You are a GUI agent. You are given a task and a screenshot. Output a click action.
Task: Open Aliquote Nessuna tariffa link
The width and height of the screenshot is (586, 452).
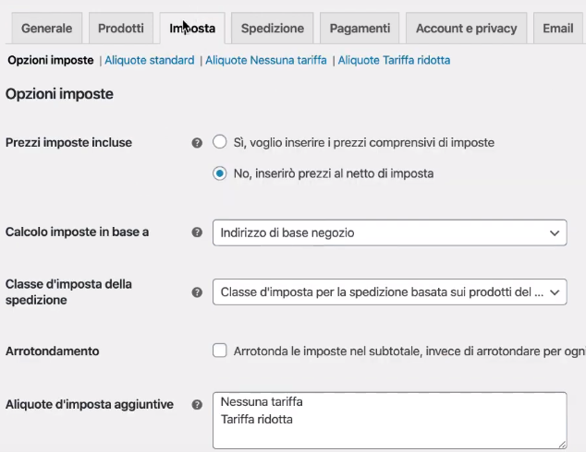(x=265, y=60)
